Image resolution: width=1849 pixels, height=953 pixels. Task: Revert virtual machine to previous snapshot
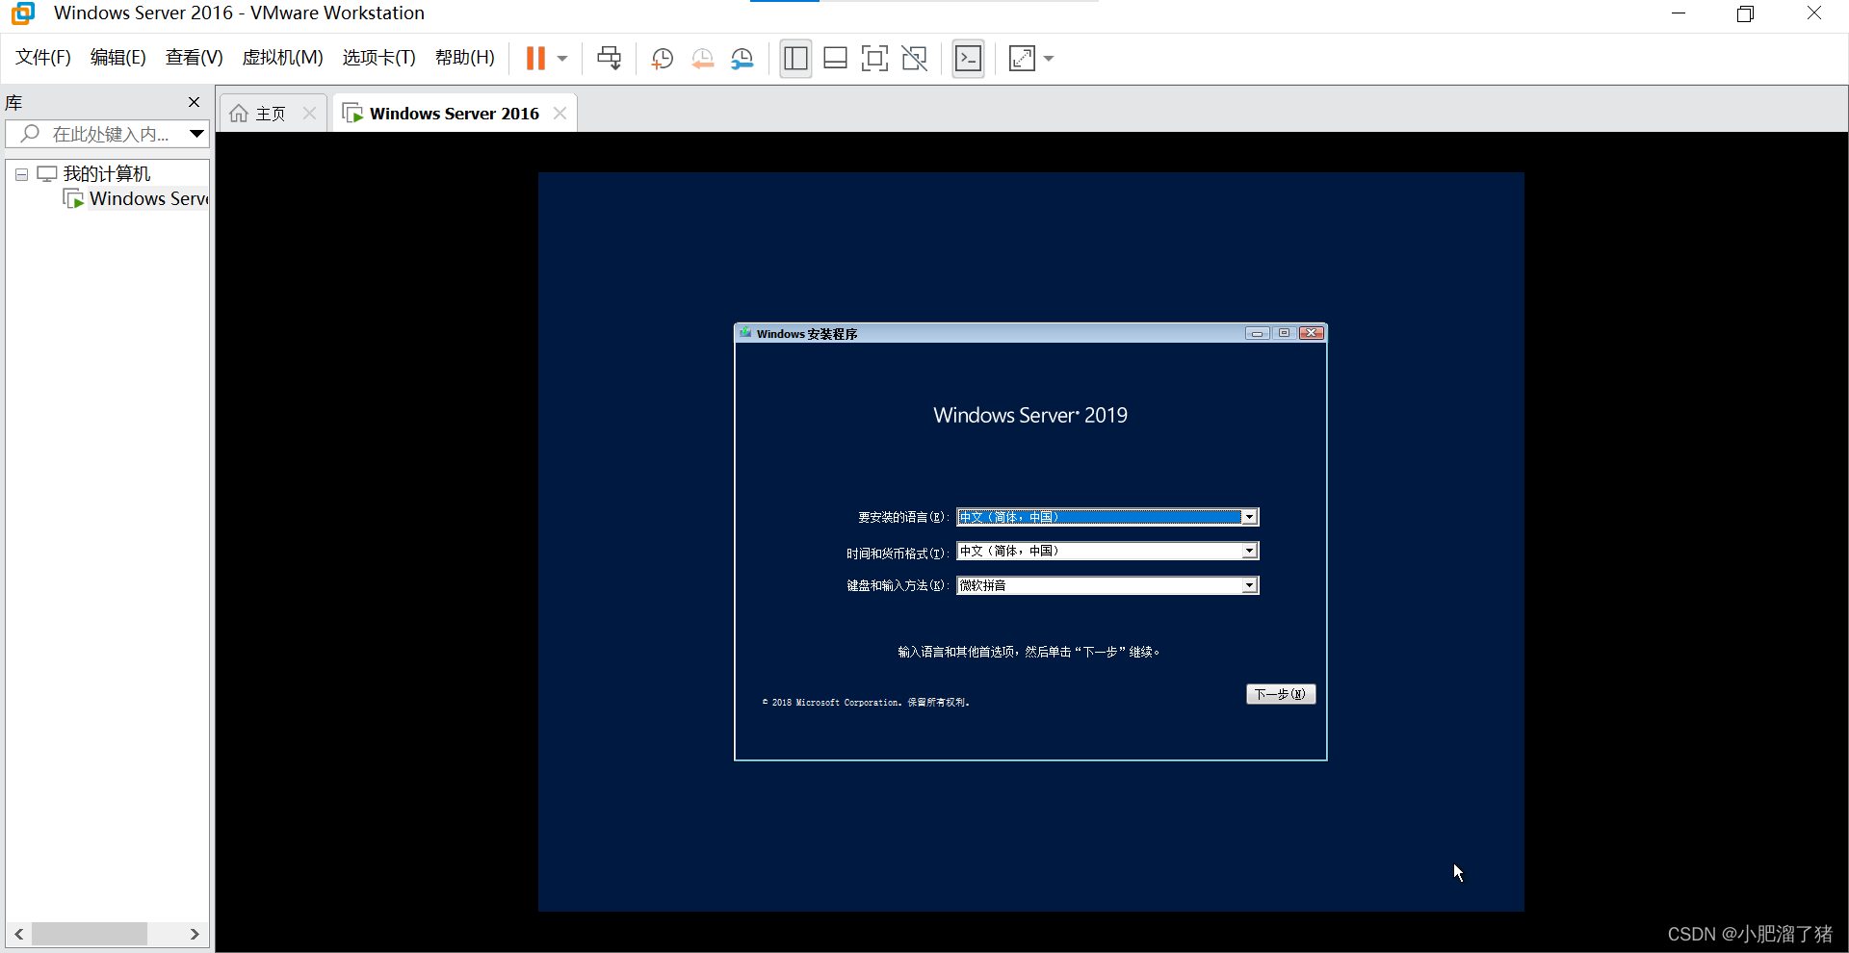point(702,59)
